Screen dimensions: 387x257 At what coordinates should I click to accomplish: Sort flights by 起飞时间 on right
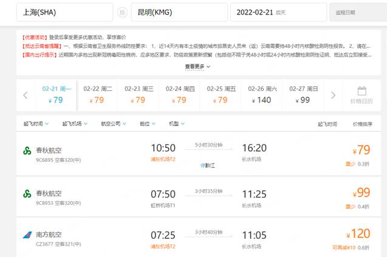point(327,124)
